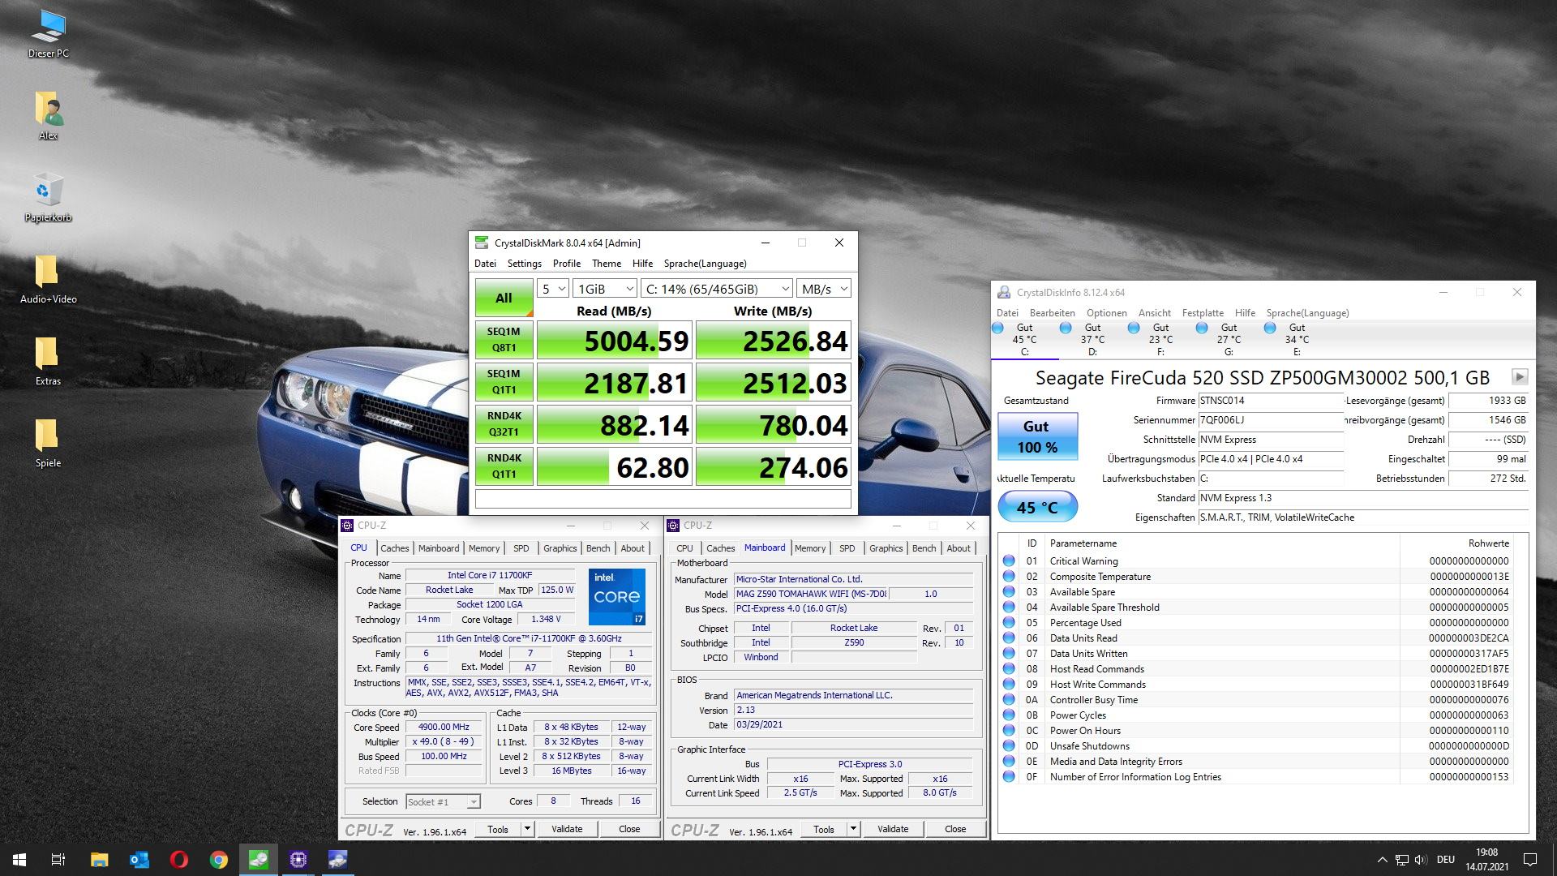The image size is (1557, 876).
Task: Open File Explorer from taskbar
Action: pos(99,860)
